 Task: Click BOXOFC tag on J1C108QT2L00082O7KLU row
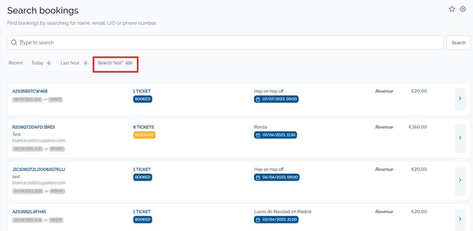[x=57, y=191]
